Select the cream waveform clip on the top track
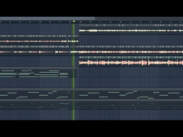This screenshot has height=137, width=183. [x=131, y=30]
